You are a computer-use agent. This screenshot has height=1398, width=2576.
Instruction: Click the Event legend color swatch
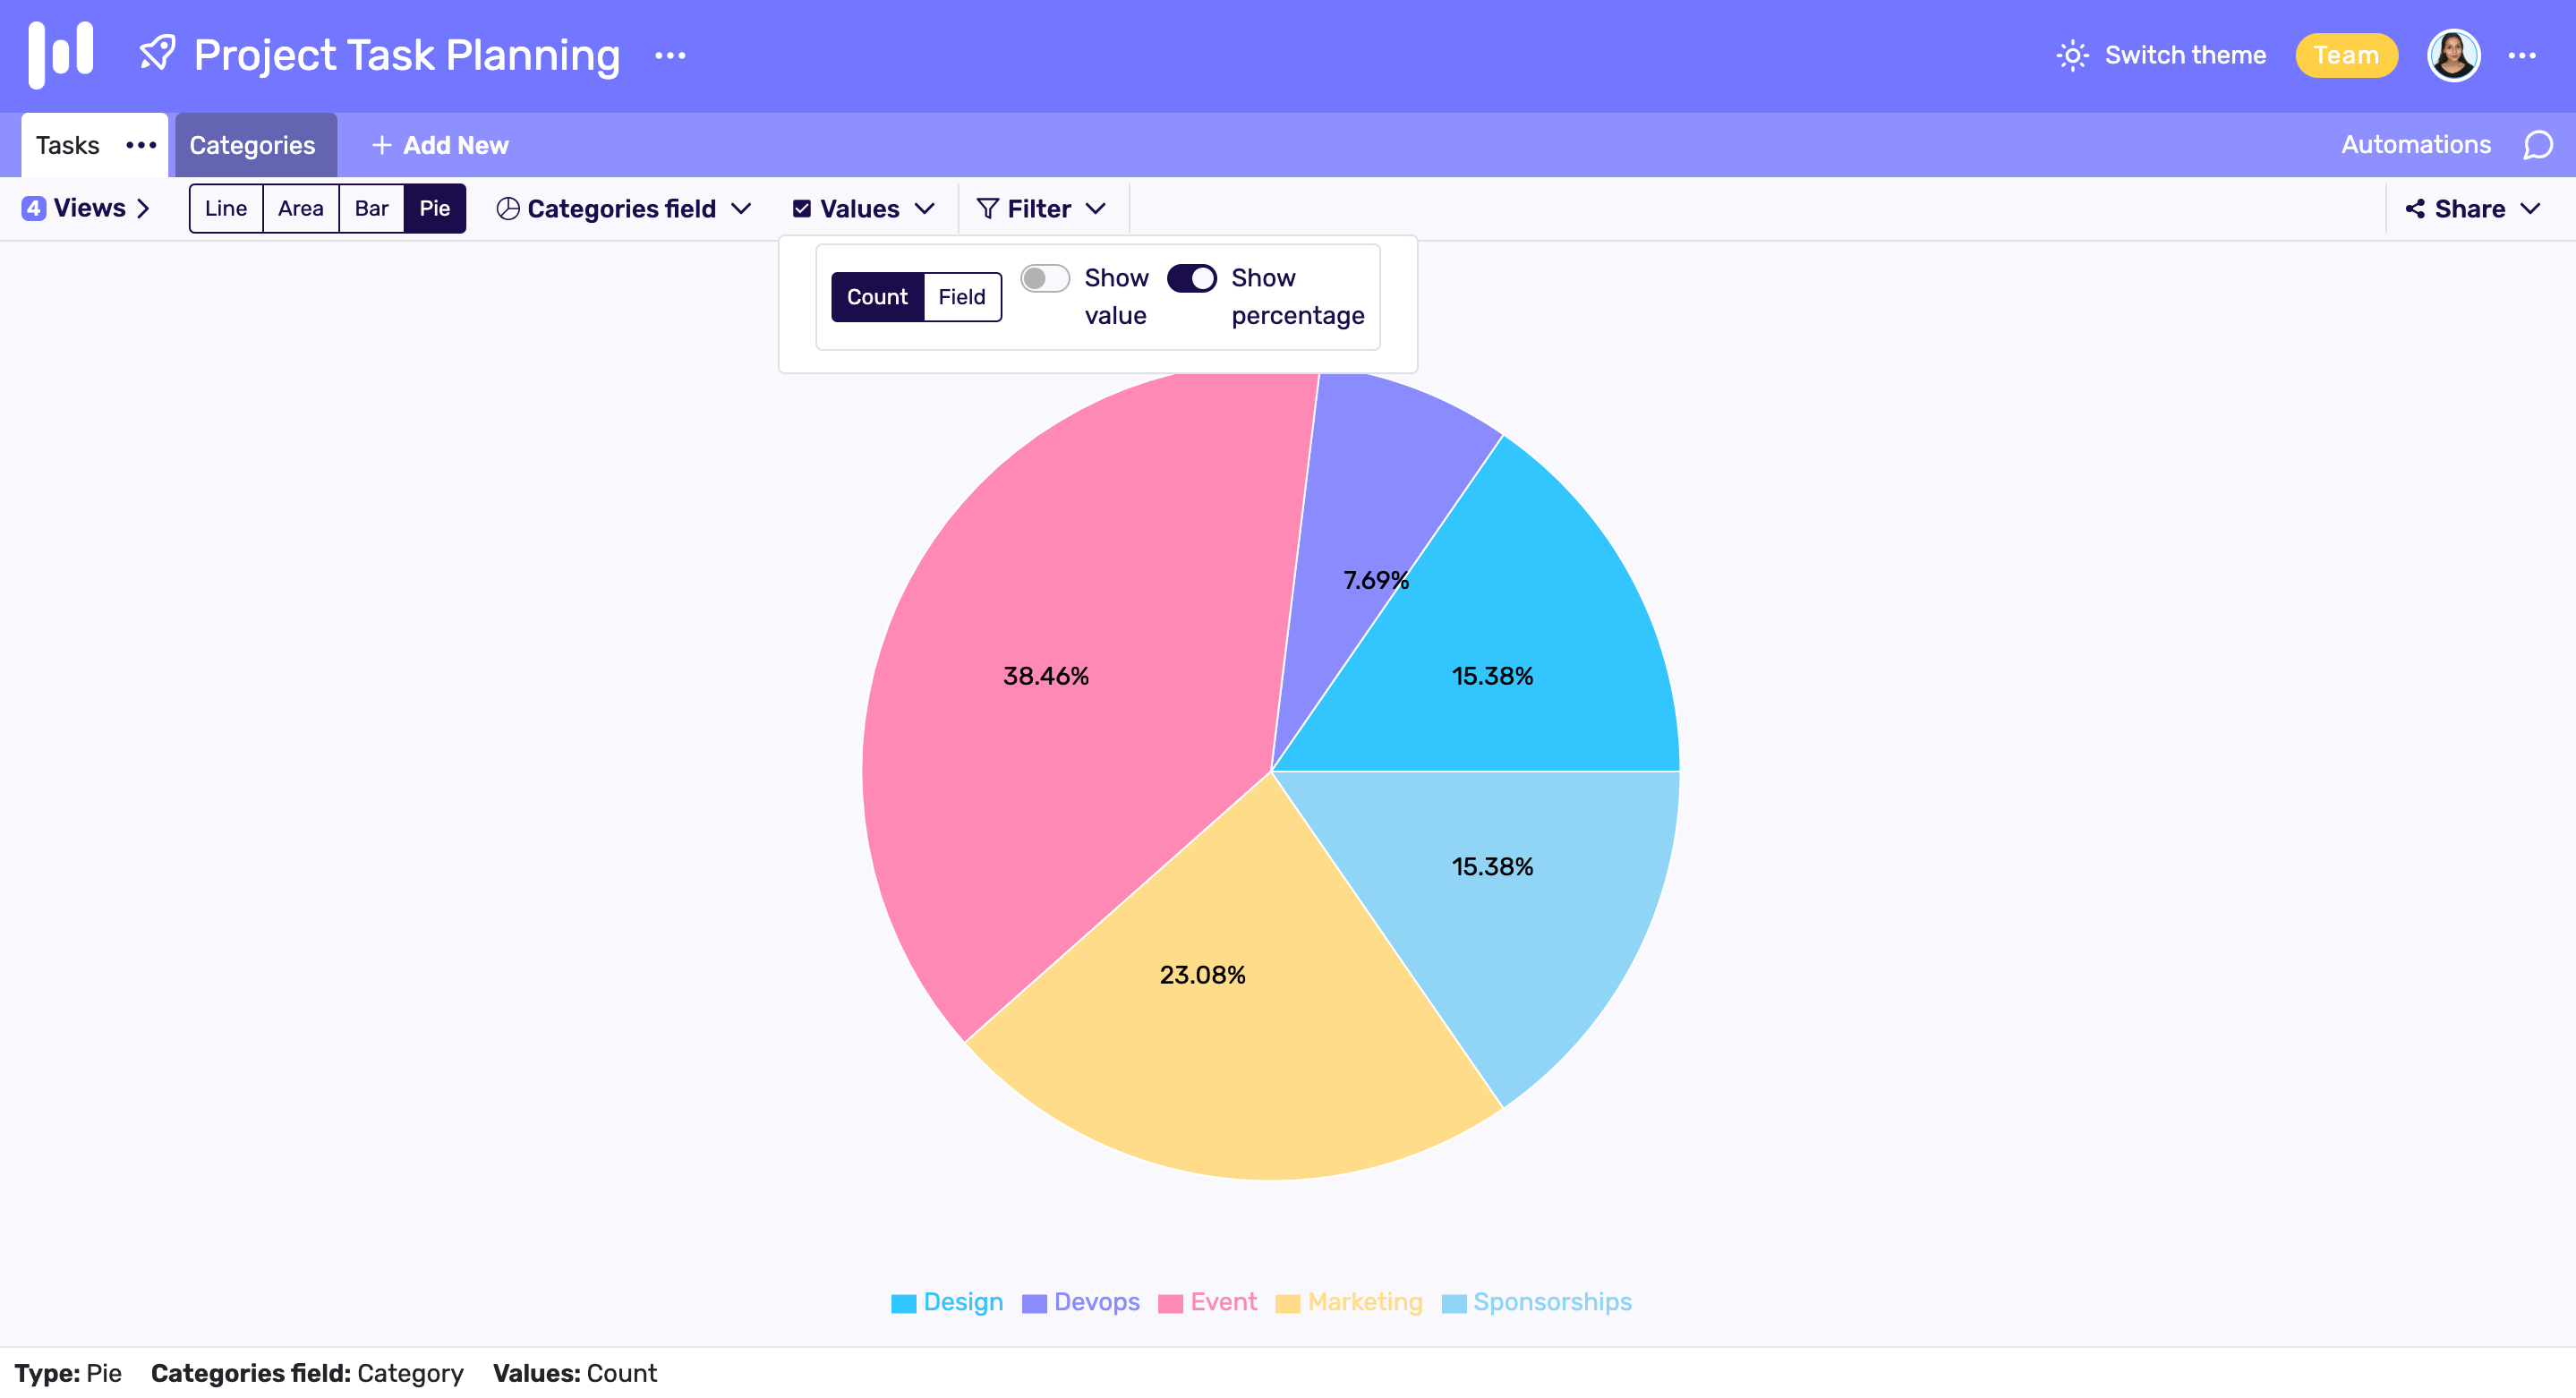1170,1303
